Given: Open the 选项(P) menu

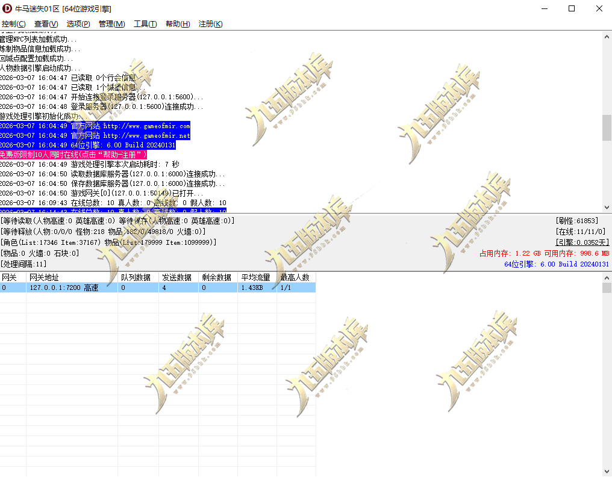Looking at the screenshot, I should (x=78, y=24).
